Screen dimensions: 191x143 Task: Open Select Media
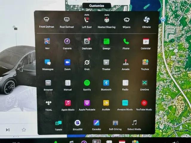134,125
